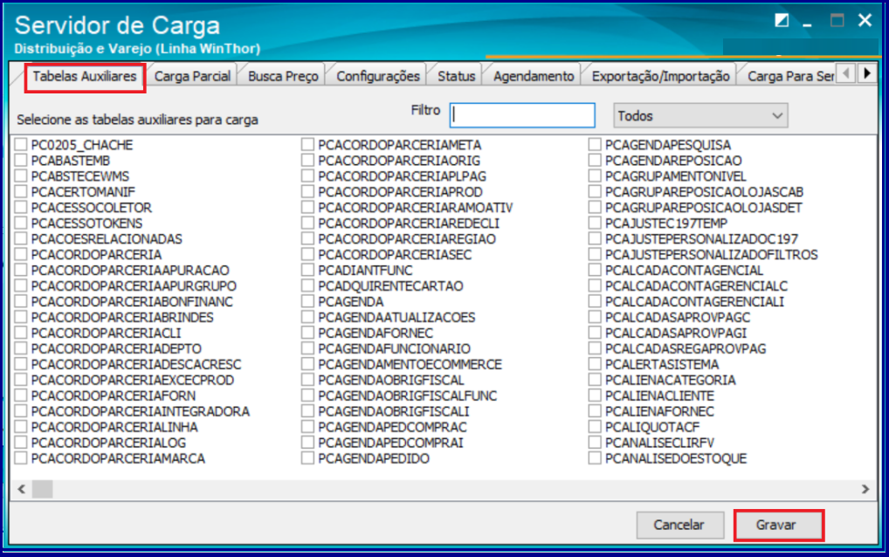The width and height of the screenshot is (889, 557).
Task: Check the PCACORDOPARCERIACLI checkbox
Action: click(21, 333)
